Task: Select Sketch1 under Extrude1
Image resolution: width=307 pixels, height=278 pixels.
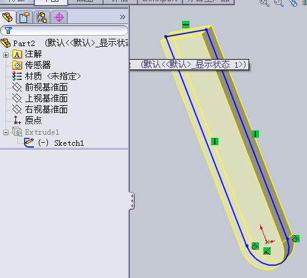Action: click(69, 143)
